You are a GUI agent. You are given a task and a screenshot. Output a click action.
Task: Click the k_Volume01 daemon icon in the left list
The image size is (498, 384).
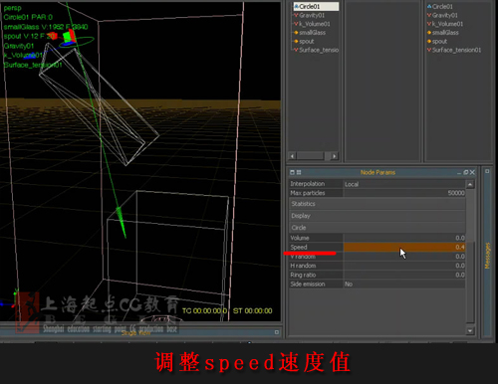296,24
